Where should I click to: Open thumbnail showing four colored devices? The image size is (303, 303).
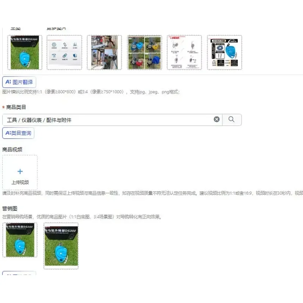click(x=145, y=52)
